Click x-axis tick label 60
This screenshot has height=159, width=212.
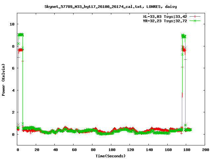point(74,150)
